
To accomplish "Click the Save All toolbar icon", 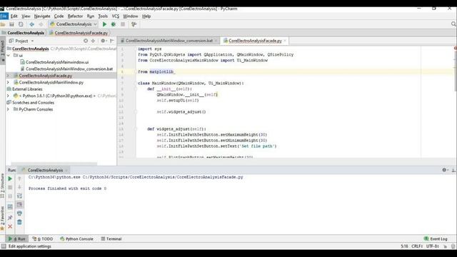I will tap(11, 24).
